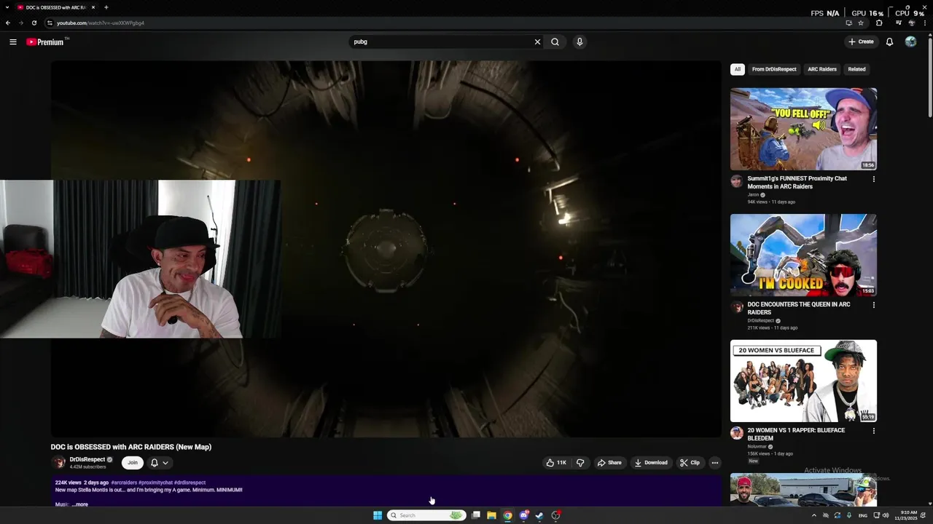Open Jaron channel link under Summit1g video

pos(753,195)
